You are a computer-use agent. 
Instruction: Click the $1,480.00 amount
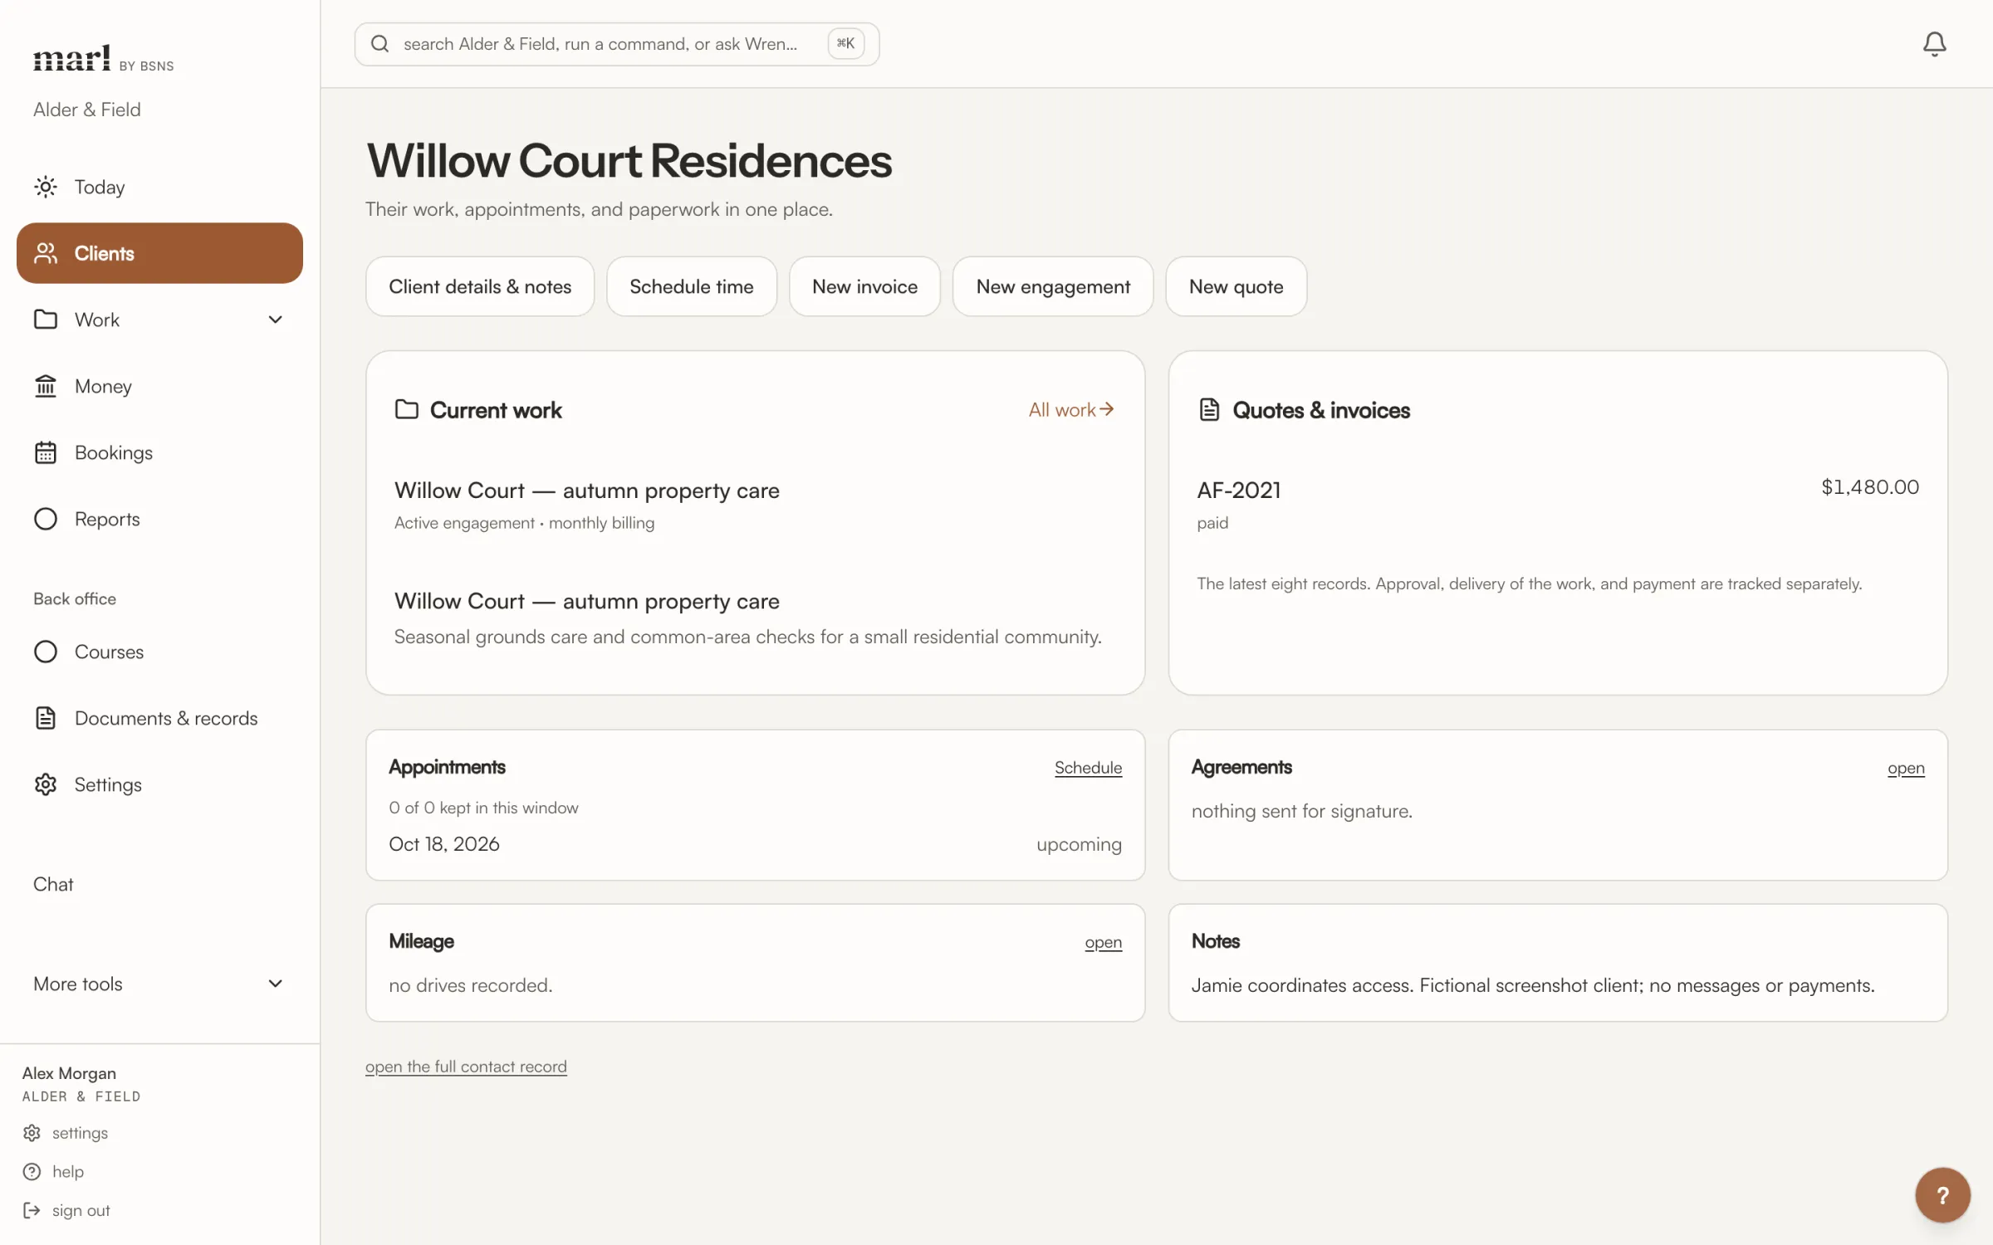tap(1870, 487)
